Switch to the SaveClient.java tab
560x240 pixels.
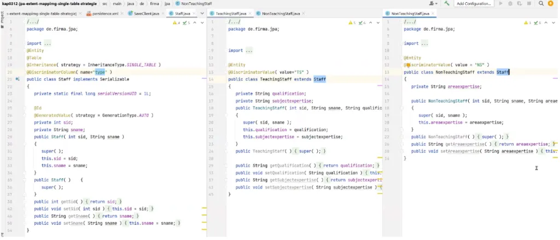[x=147, y=14]
